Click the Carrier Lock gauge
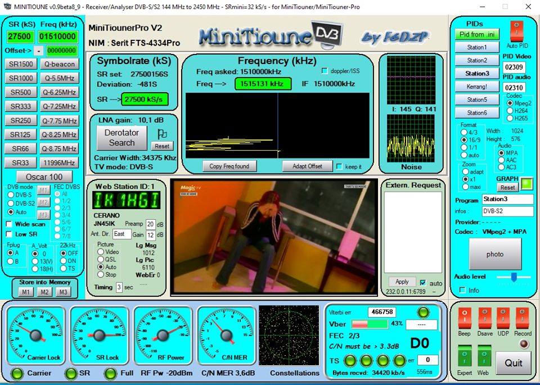 click(36, 335)
